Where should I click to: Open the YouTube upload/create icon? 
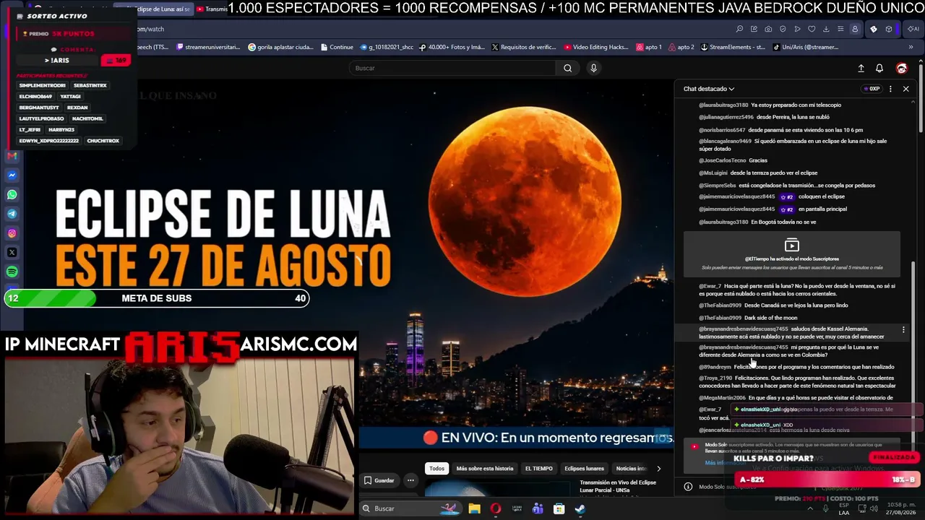point(861,68)
